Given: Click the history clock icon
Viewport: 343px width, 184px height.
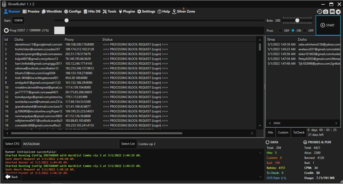Looking at the screenshot, I should click(x=319, y=12).
